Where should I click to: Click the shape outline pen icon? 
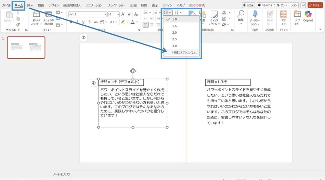click(x=224, y=19)
